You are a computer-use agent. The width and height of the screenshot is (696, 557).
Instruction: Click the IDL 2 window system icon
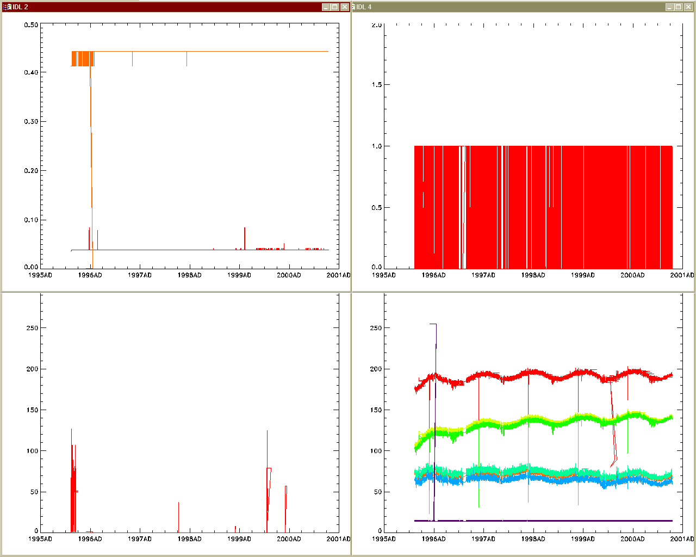click(x=7, y=7)
